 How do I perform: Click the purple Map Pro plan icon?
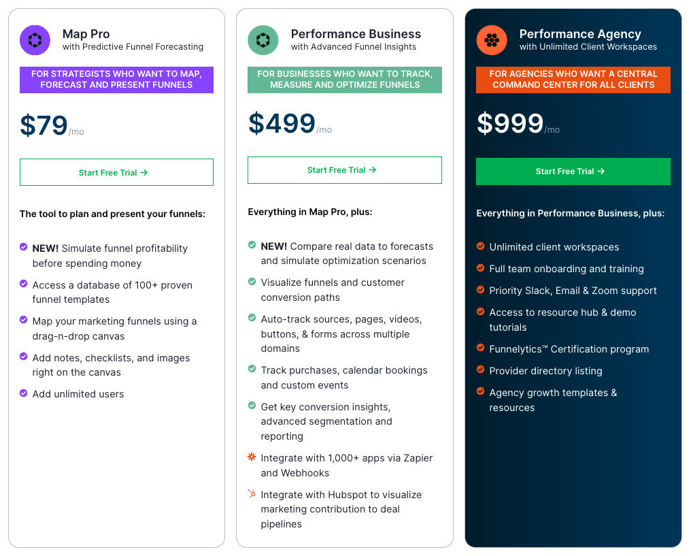click(35, 40)
